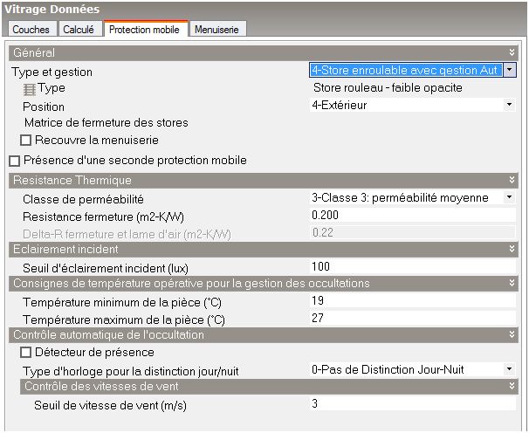The height and width of the screenshot is (433, 529).
Task: Collapse the Consignes de température section
Action: (512, 284)
